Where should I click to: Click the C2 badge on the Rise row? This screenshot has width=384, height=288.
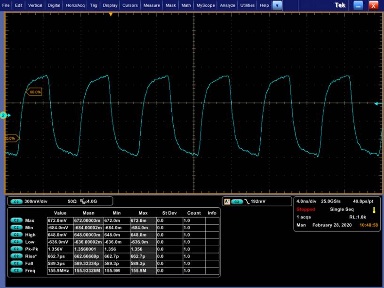click(16, 256)
